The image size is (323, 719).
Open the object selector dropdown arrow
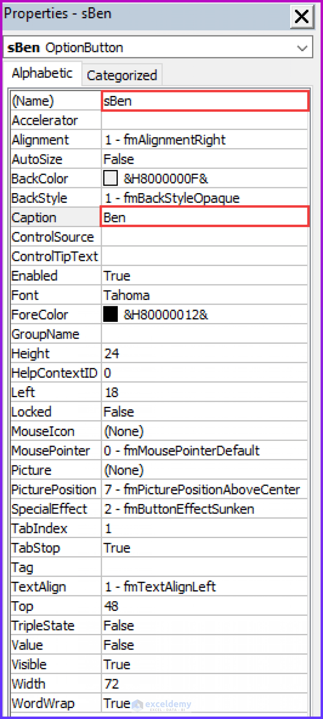(302, 48)
